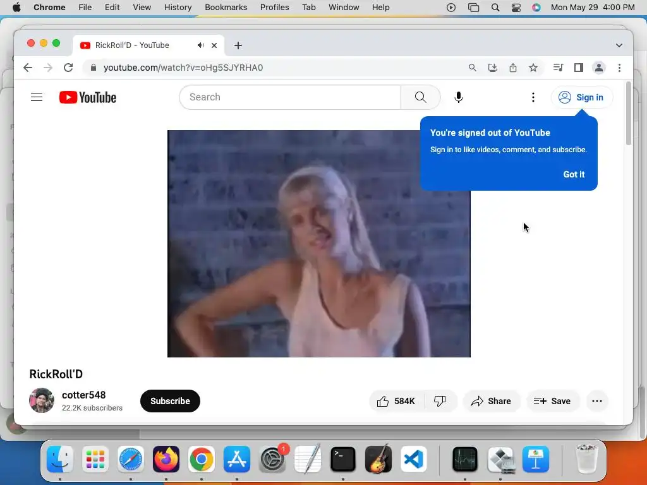Open a new tab with plus button
The image size is (647, 485).
click(238, 45)
